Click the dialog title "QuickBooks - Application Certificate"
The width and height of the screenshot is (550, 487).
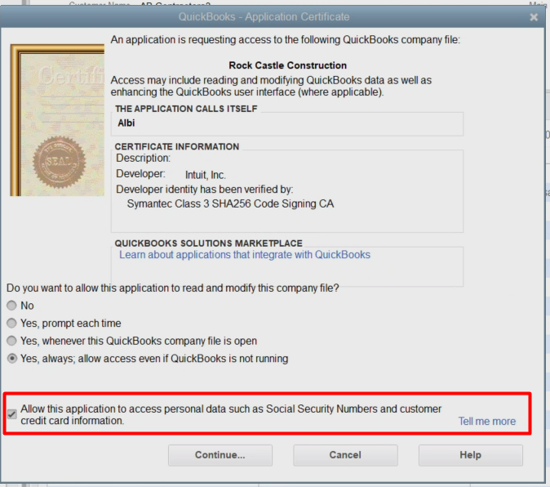click(x=264, y=17)
